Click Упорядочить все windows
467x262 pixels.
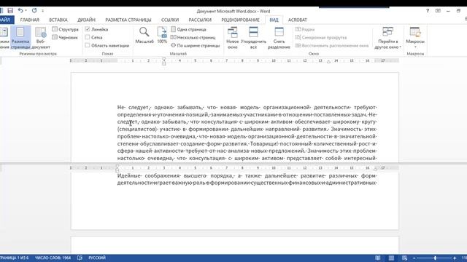253,38
